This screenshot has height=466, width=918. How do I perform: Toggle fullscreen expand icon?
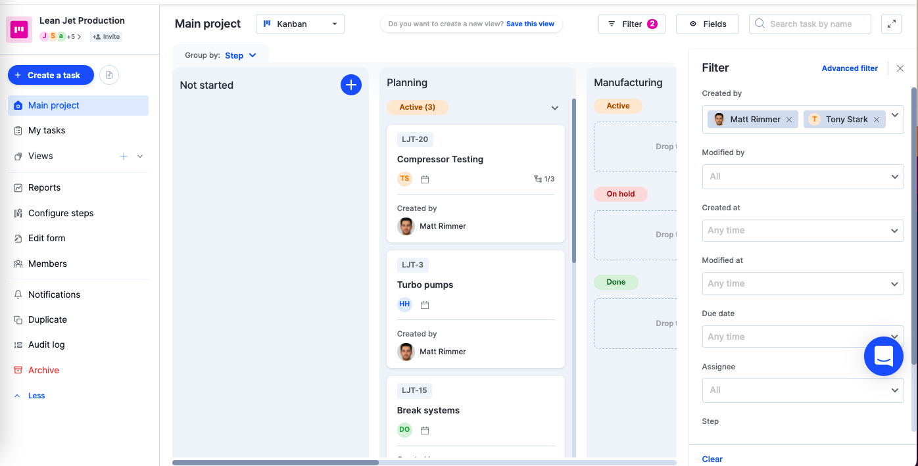click(x=891, y=24)
